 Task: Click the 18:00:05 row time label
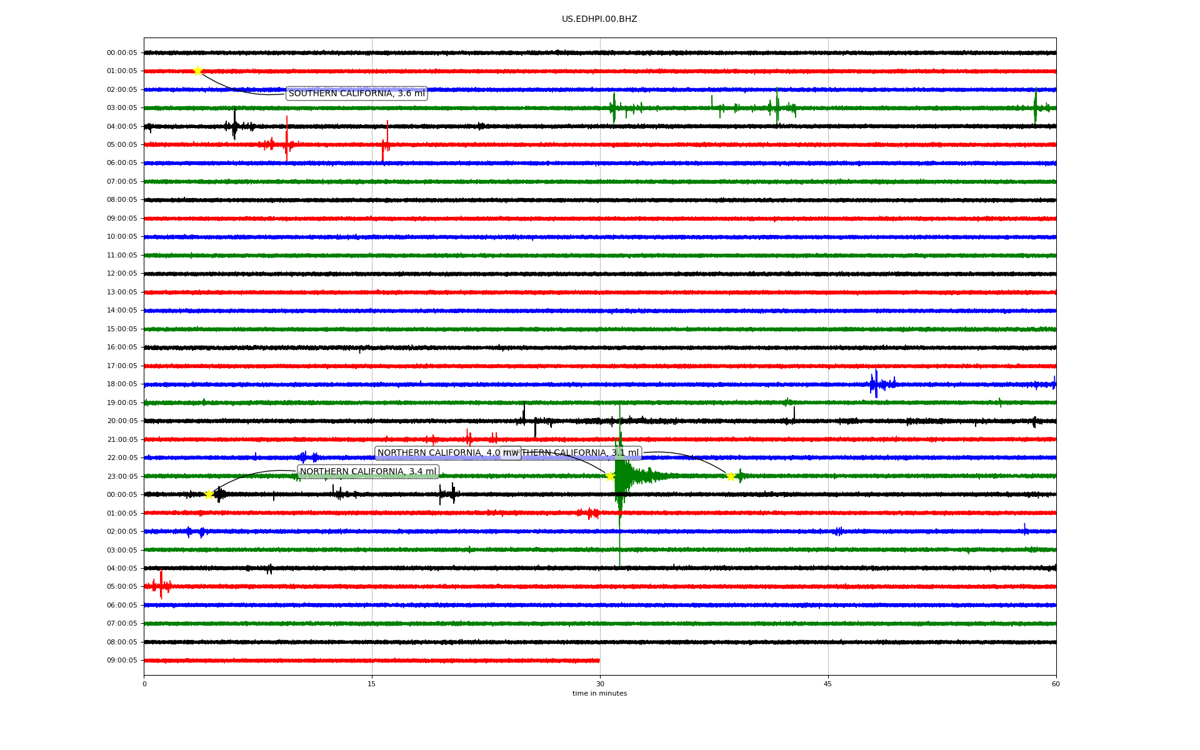click(122, 384)
